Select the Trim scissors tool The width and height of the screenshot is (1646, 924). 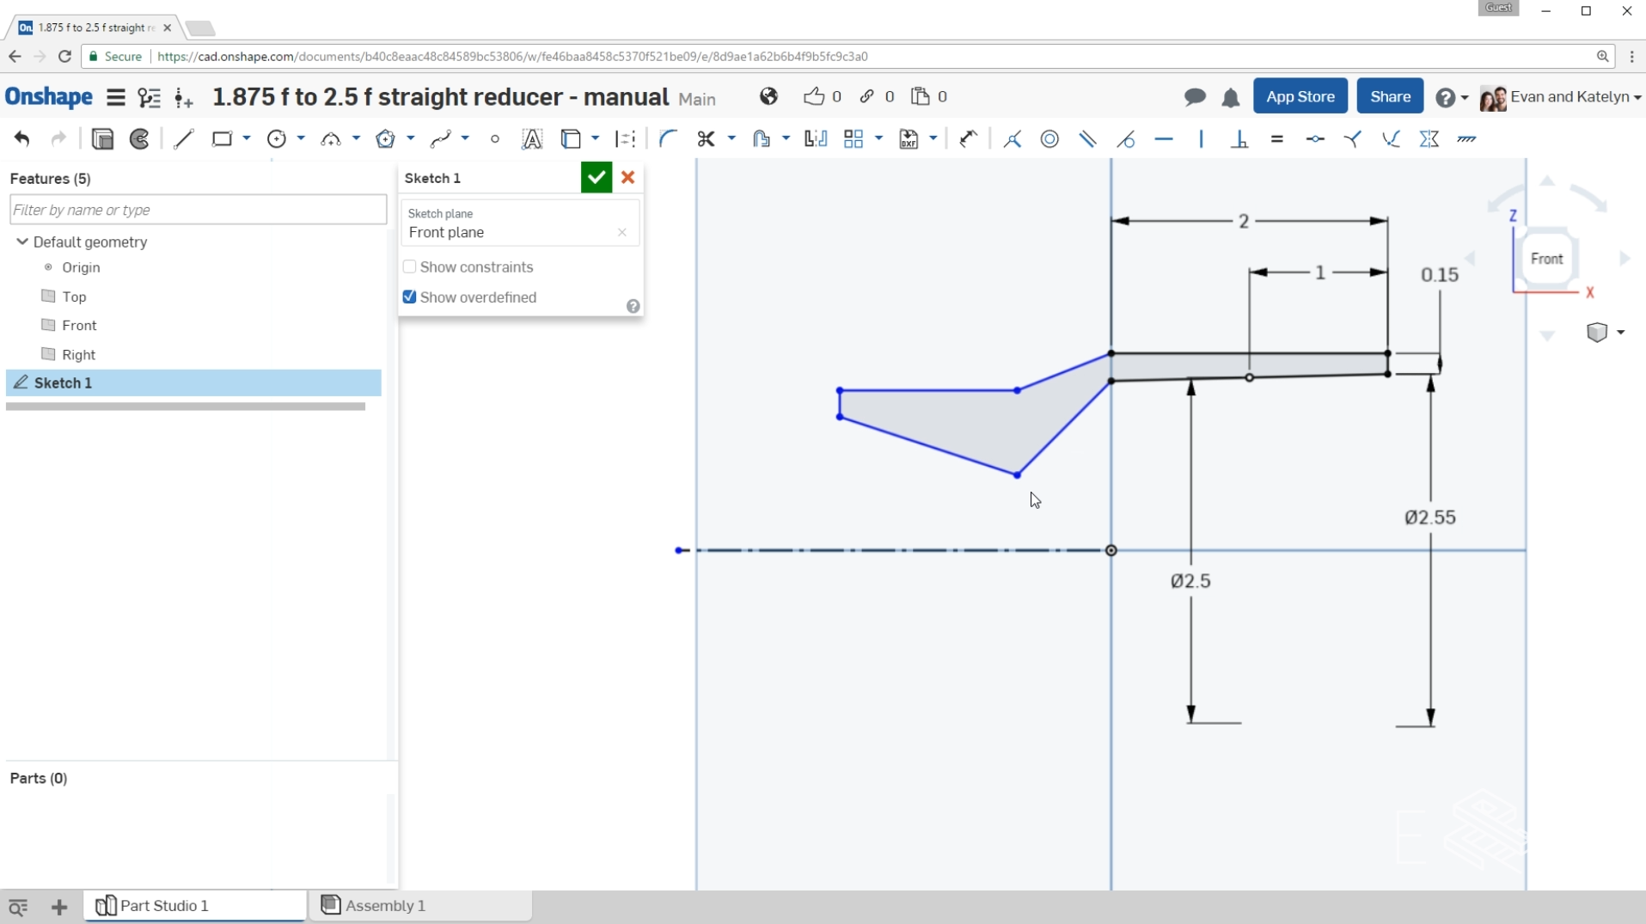coord(707,139)
